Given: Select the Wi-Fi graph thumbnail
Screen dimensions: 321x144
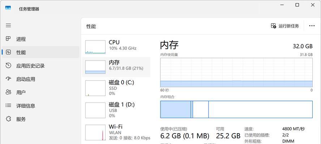Looking at the screenshot, I should pyautogui.click(x=95, y=132).
